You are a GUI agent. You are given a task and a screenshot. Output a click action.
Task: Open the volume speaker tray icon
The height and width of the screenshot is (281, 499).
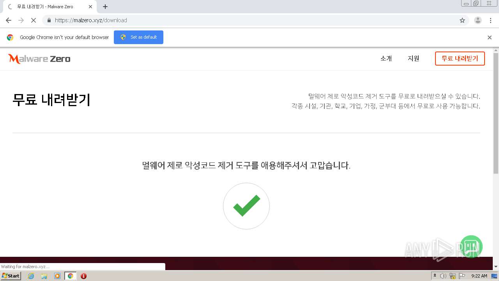[x=443, y=276]
